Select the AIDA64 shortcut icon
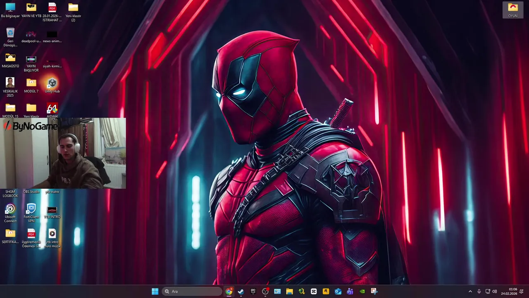 pyautogui.click(x=52, y=111)
